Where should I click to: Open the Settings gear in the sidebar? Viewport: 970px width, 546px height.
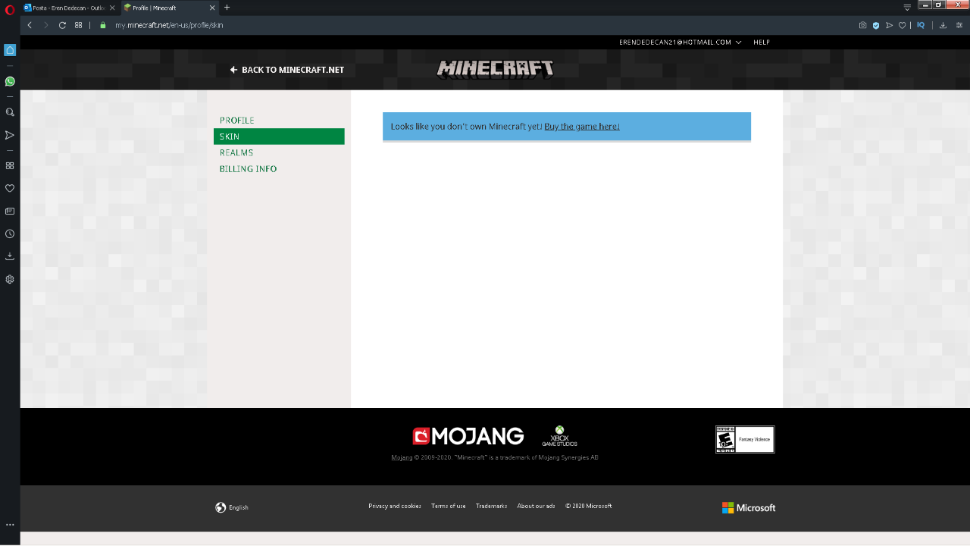click(x=10, y=279)
